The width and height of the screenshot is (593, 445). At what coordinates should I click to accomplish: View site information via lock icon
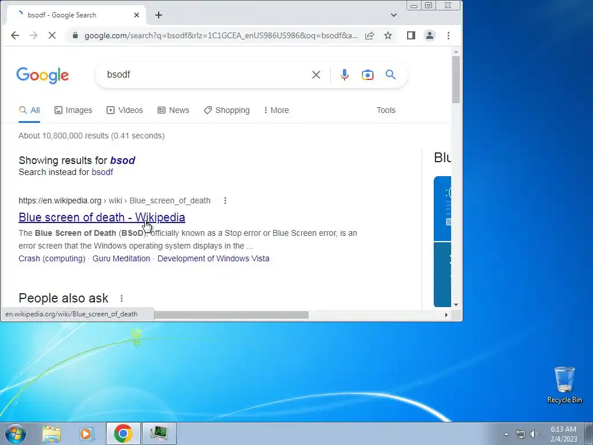(75, 35)
